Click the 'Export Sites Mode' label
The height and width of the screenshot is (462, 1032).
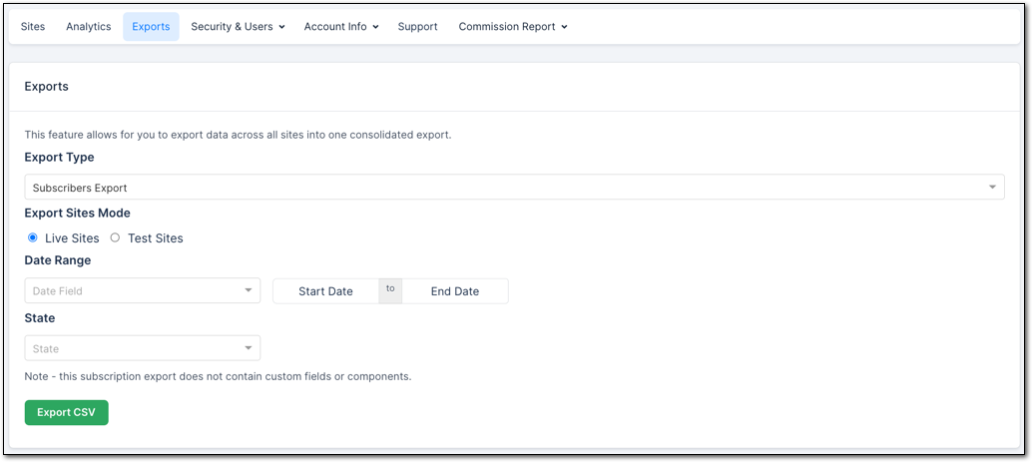(77, 214)
